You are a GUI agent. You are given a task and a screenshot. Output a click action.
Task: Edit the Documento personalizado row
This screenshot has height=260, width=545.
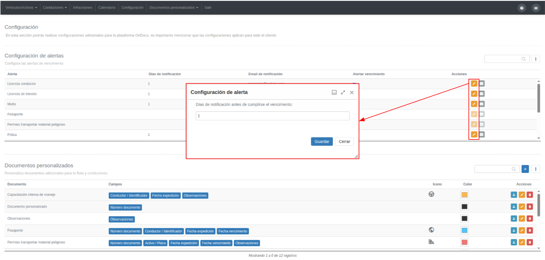522,206
